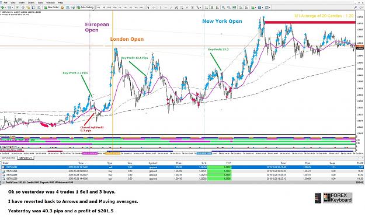Click the 'Buy Profit 13.5 Pips' annotation
Image resolution: width=365 pixels, height=217 pixels.
point(134,58)
